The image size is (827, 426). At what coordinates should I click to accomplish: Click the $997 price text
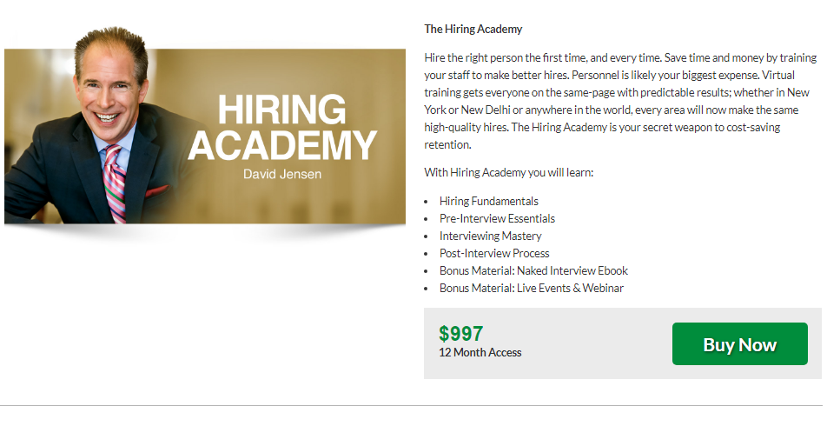click(460, 334)
